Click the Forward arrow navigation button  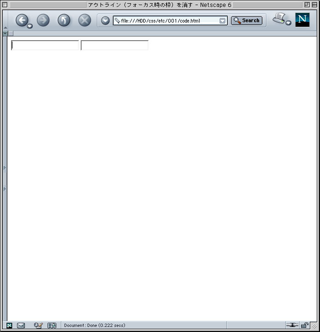(43, 20)
